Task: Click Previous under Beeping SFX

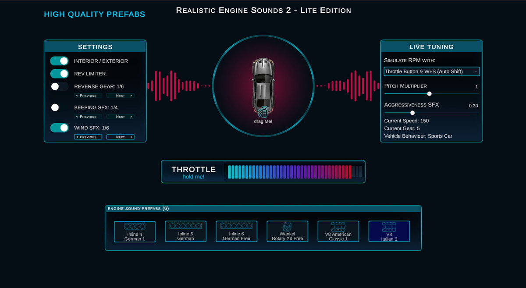Action: click(88, 117)
